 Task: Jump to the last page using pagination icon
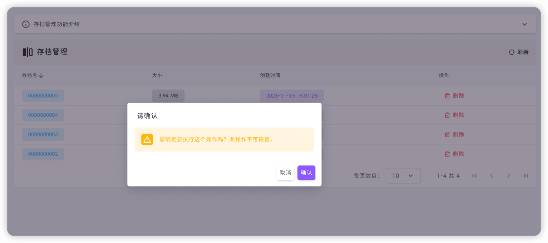525,176
